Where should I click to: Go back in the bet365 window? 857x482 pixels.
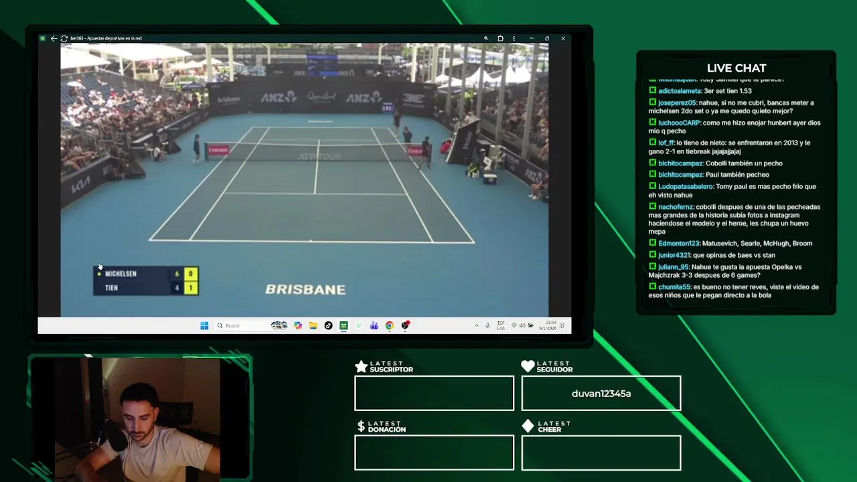click(54, 38)
